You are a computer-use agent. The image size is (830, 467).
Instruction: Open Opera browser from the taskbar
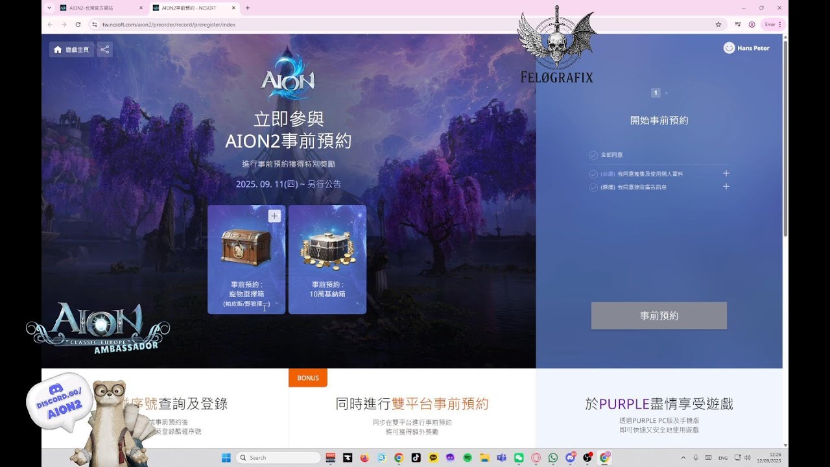pos(536,458)
